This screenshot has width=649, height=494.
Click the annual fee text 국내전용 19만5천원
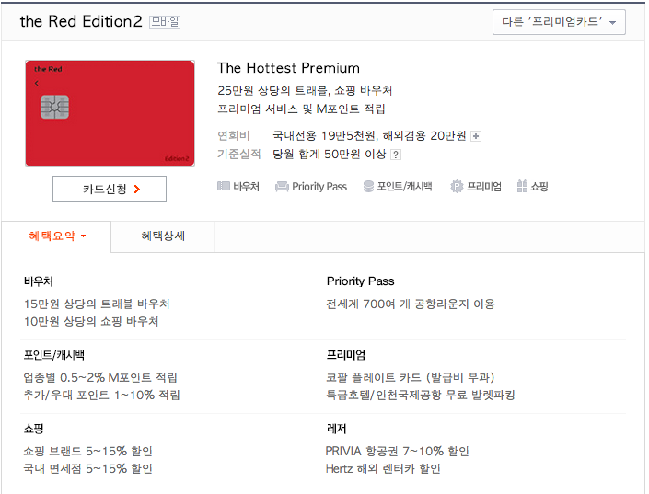324,136
